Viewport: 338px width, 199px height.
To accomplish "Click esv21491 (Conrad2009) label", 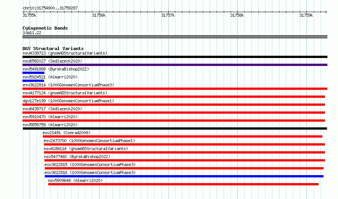I will click(x=66, y=133).
